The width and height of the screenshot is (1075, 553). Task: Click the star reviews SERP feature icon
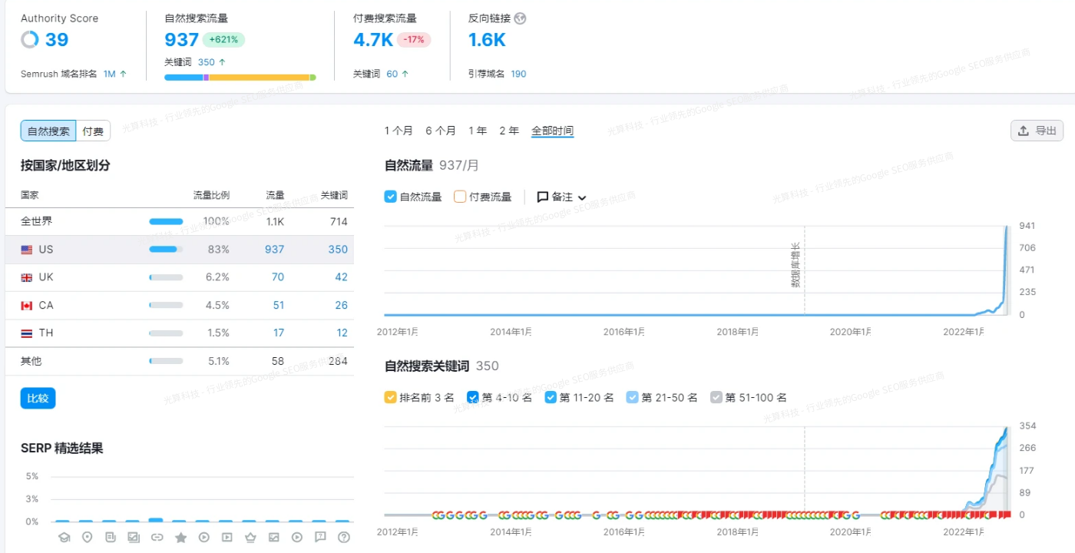point(181,537)
